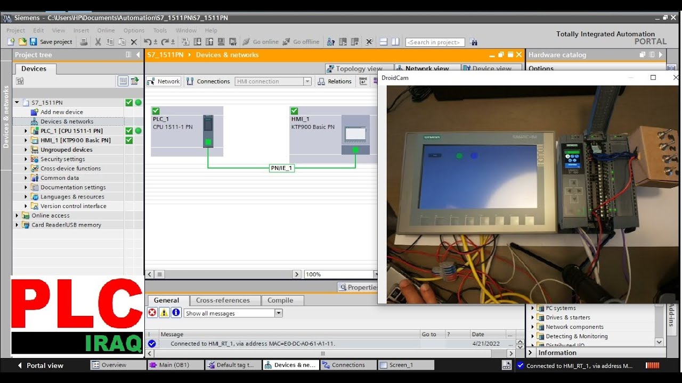The height and width of the screenshot is (383, 682).
Task: Expand Card Reader/USB memory node
Action: 17,225
